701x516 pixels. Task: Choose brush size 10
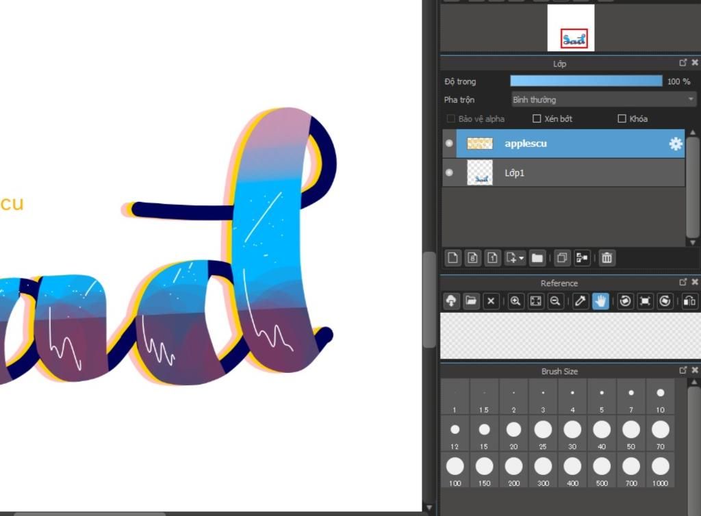click(661, 396)
